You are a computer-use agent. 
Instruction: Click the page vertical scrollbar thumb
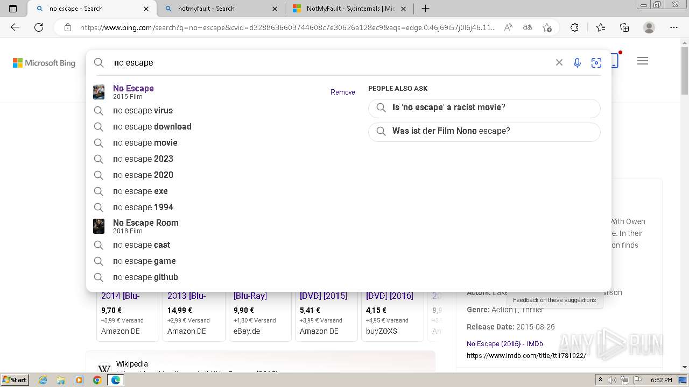(x=685, y=71)
